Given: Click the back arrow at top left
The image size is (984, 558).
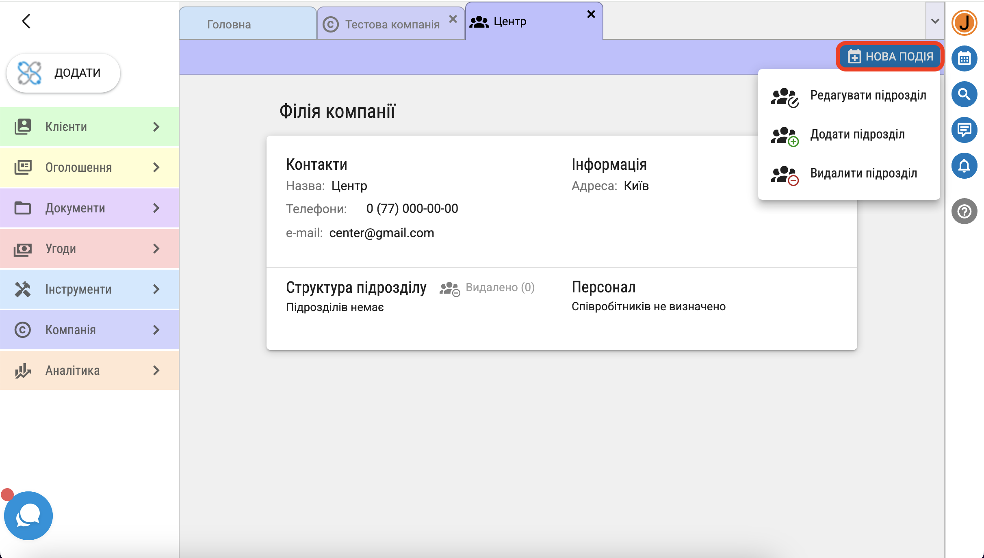Looking at the screenshot, I should click(x=26, y=21).
